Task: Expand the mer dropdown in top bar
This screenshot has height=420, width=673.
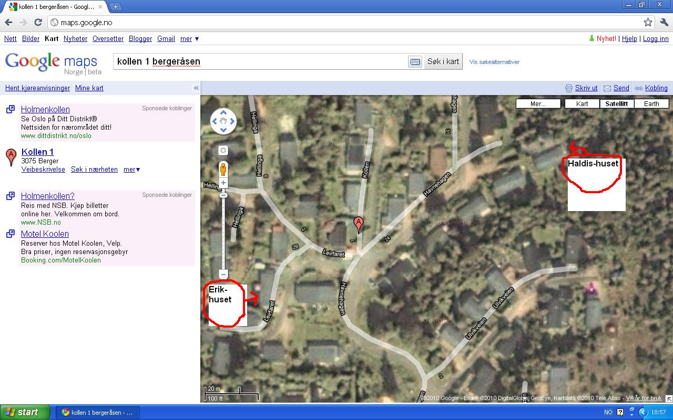Action: [189, 38]
